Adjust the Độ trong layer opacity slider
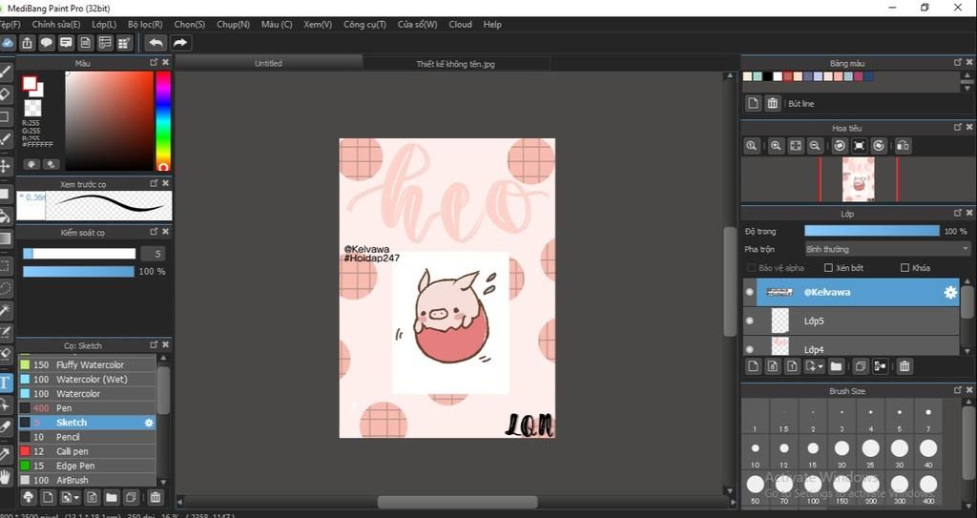Screen dimensions: 977x518 (x=872, y=231)
